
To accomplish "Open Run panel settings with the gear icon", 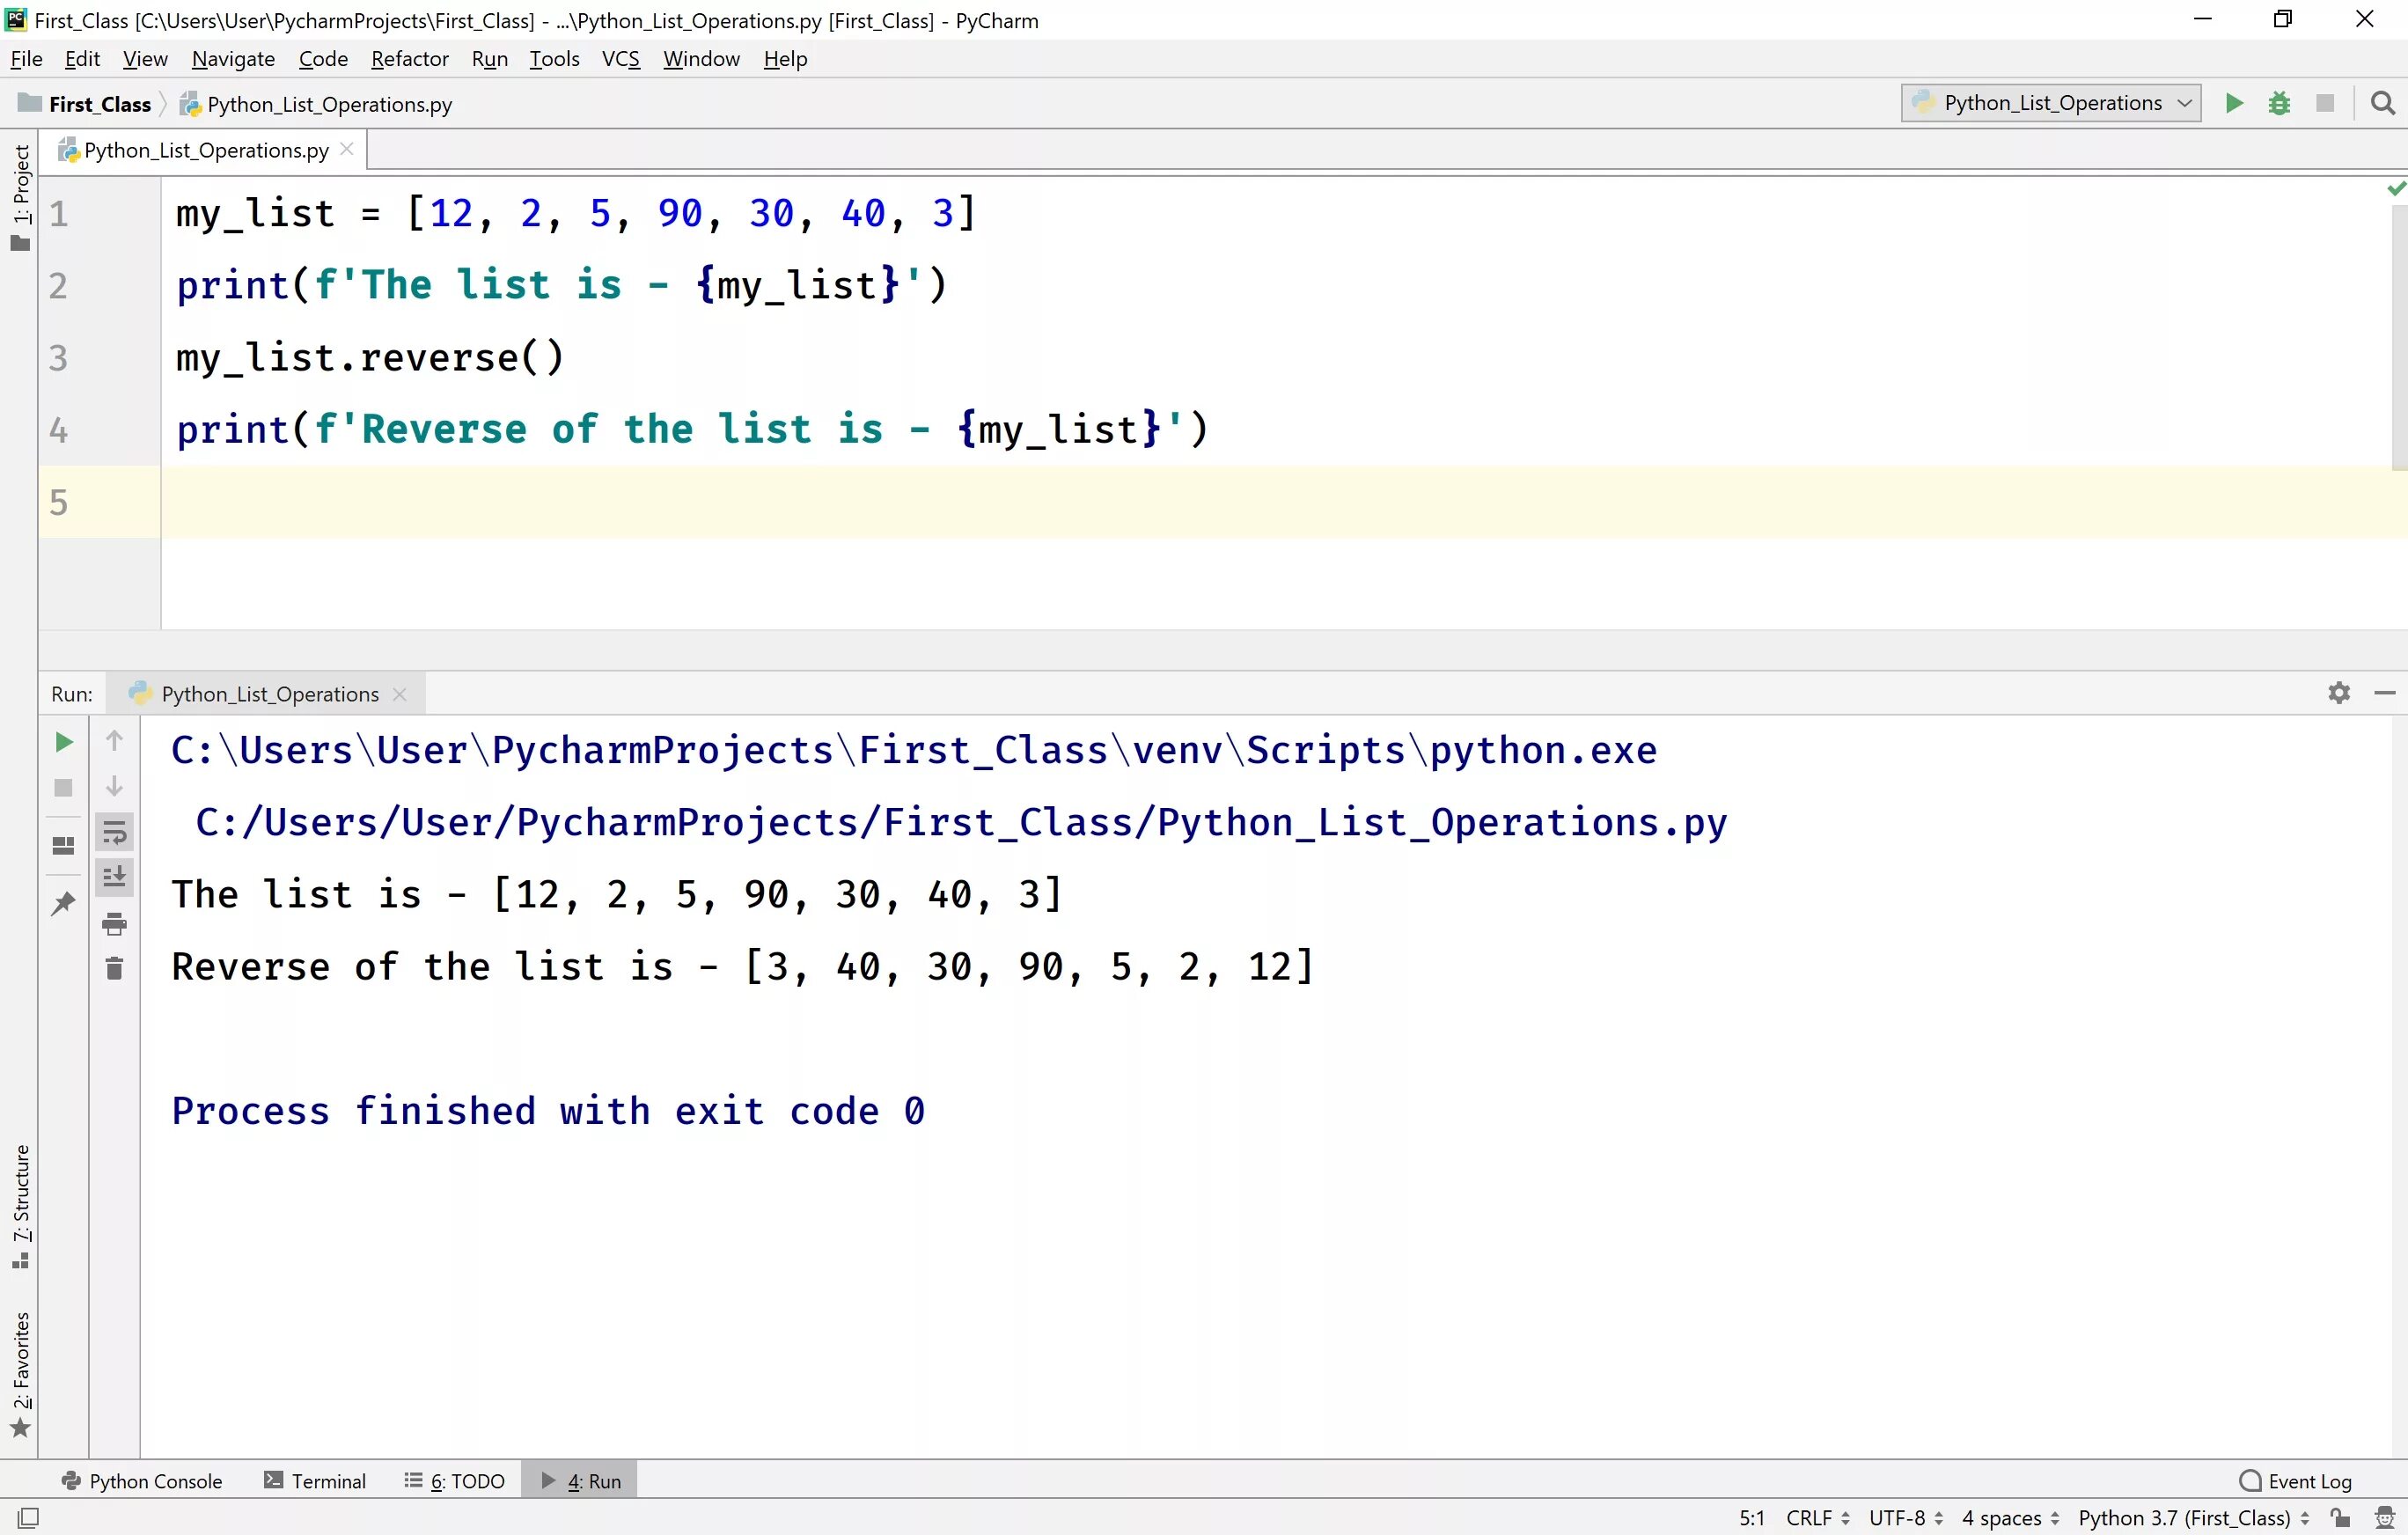I will (x=2338, y=692).
